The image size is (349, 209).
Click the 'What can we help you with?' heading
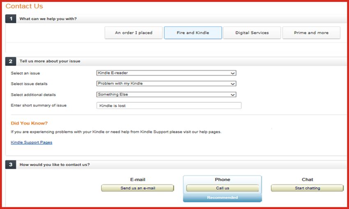[x=48, y=19]
